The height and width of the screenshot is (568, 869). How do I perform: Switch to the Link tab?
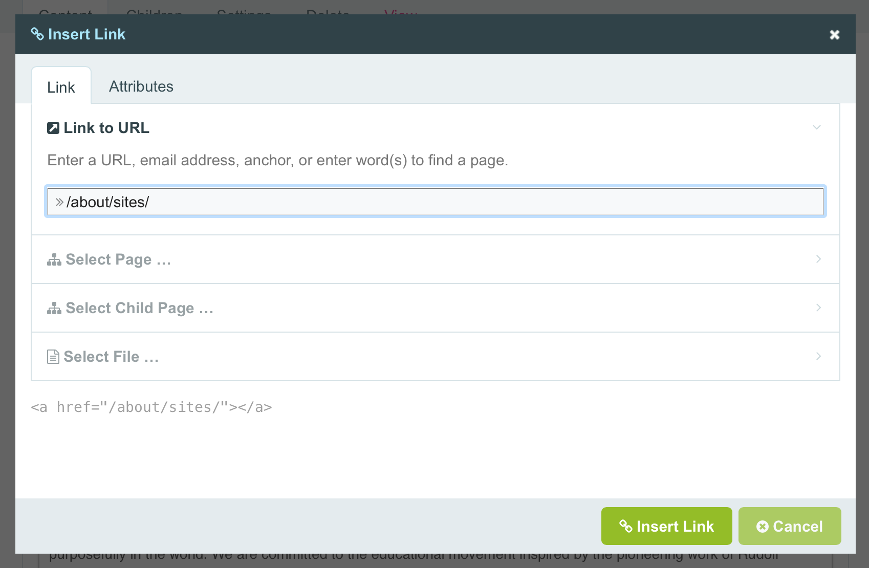click(x=61, y=86)
